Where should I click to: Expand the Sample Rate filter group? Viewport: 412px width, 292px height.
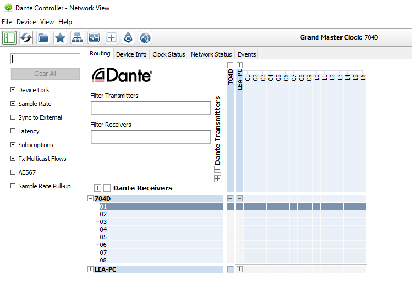13,104
